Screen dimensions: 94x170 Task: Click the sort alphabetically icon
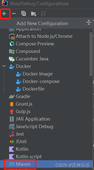coord(43,14)
